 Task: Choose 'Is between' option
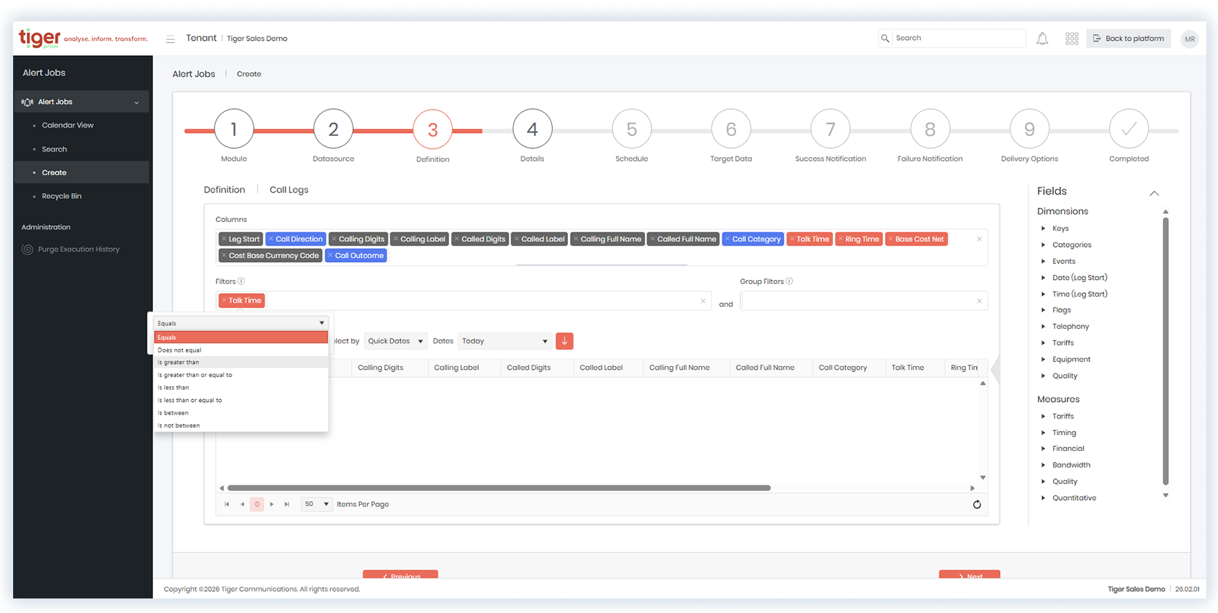coord(241,413)
